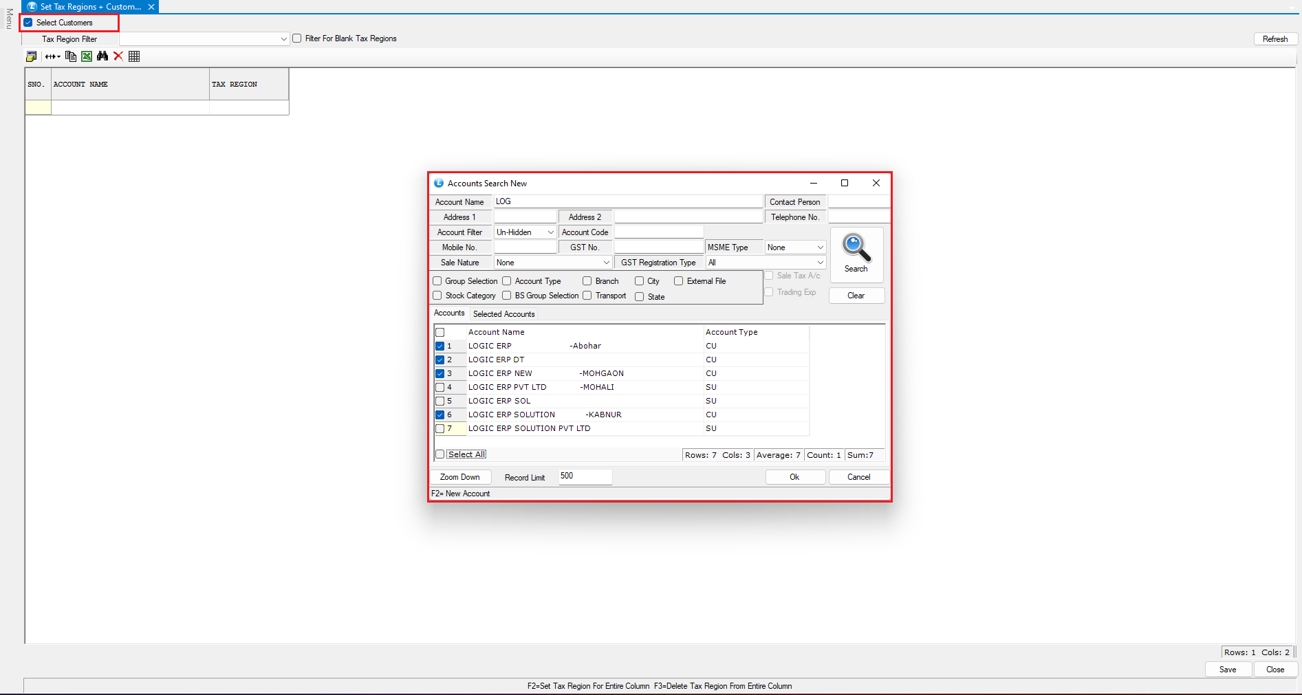Check the box for LOGIC ERP SOL
Viewport: 1302px width, 695px height.
[x=440, y=401]
